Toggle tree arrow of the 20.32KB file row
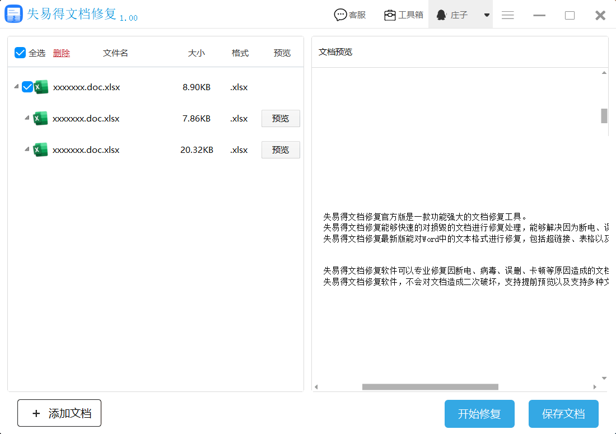 point(26,150)
